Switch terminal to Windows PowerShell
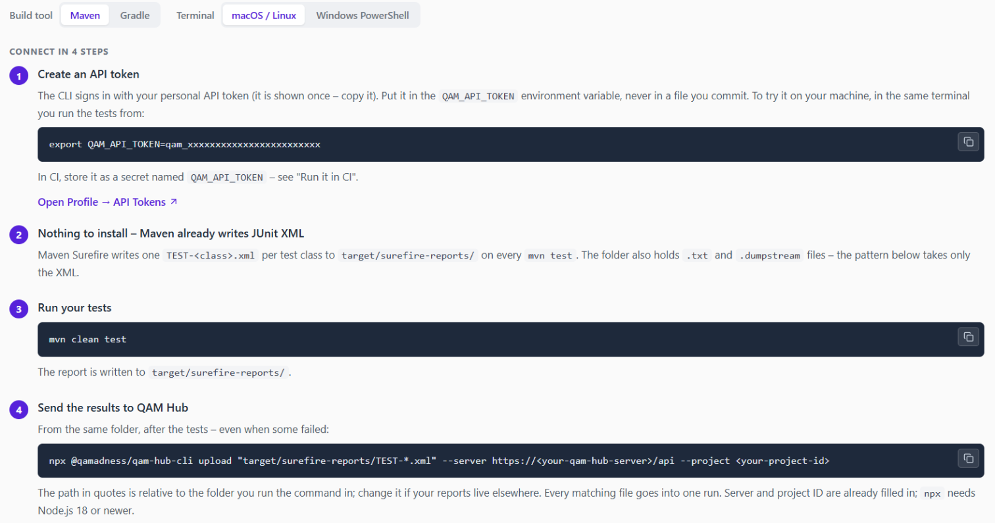This screenshot has height=523, width=995. point(363,15)
